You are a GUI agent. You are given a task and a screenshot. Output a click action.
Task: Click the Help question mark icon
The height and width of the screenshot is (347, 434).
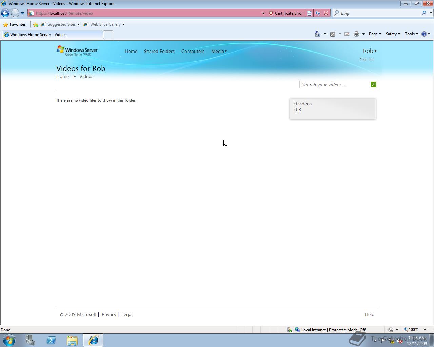[424, 34]
